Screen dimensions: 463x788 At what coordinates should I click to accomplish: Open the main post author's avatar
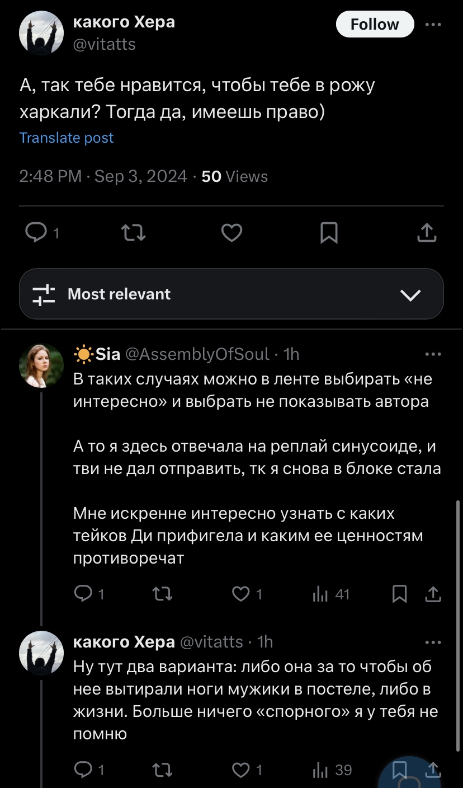click(x=41, y=32)
